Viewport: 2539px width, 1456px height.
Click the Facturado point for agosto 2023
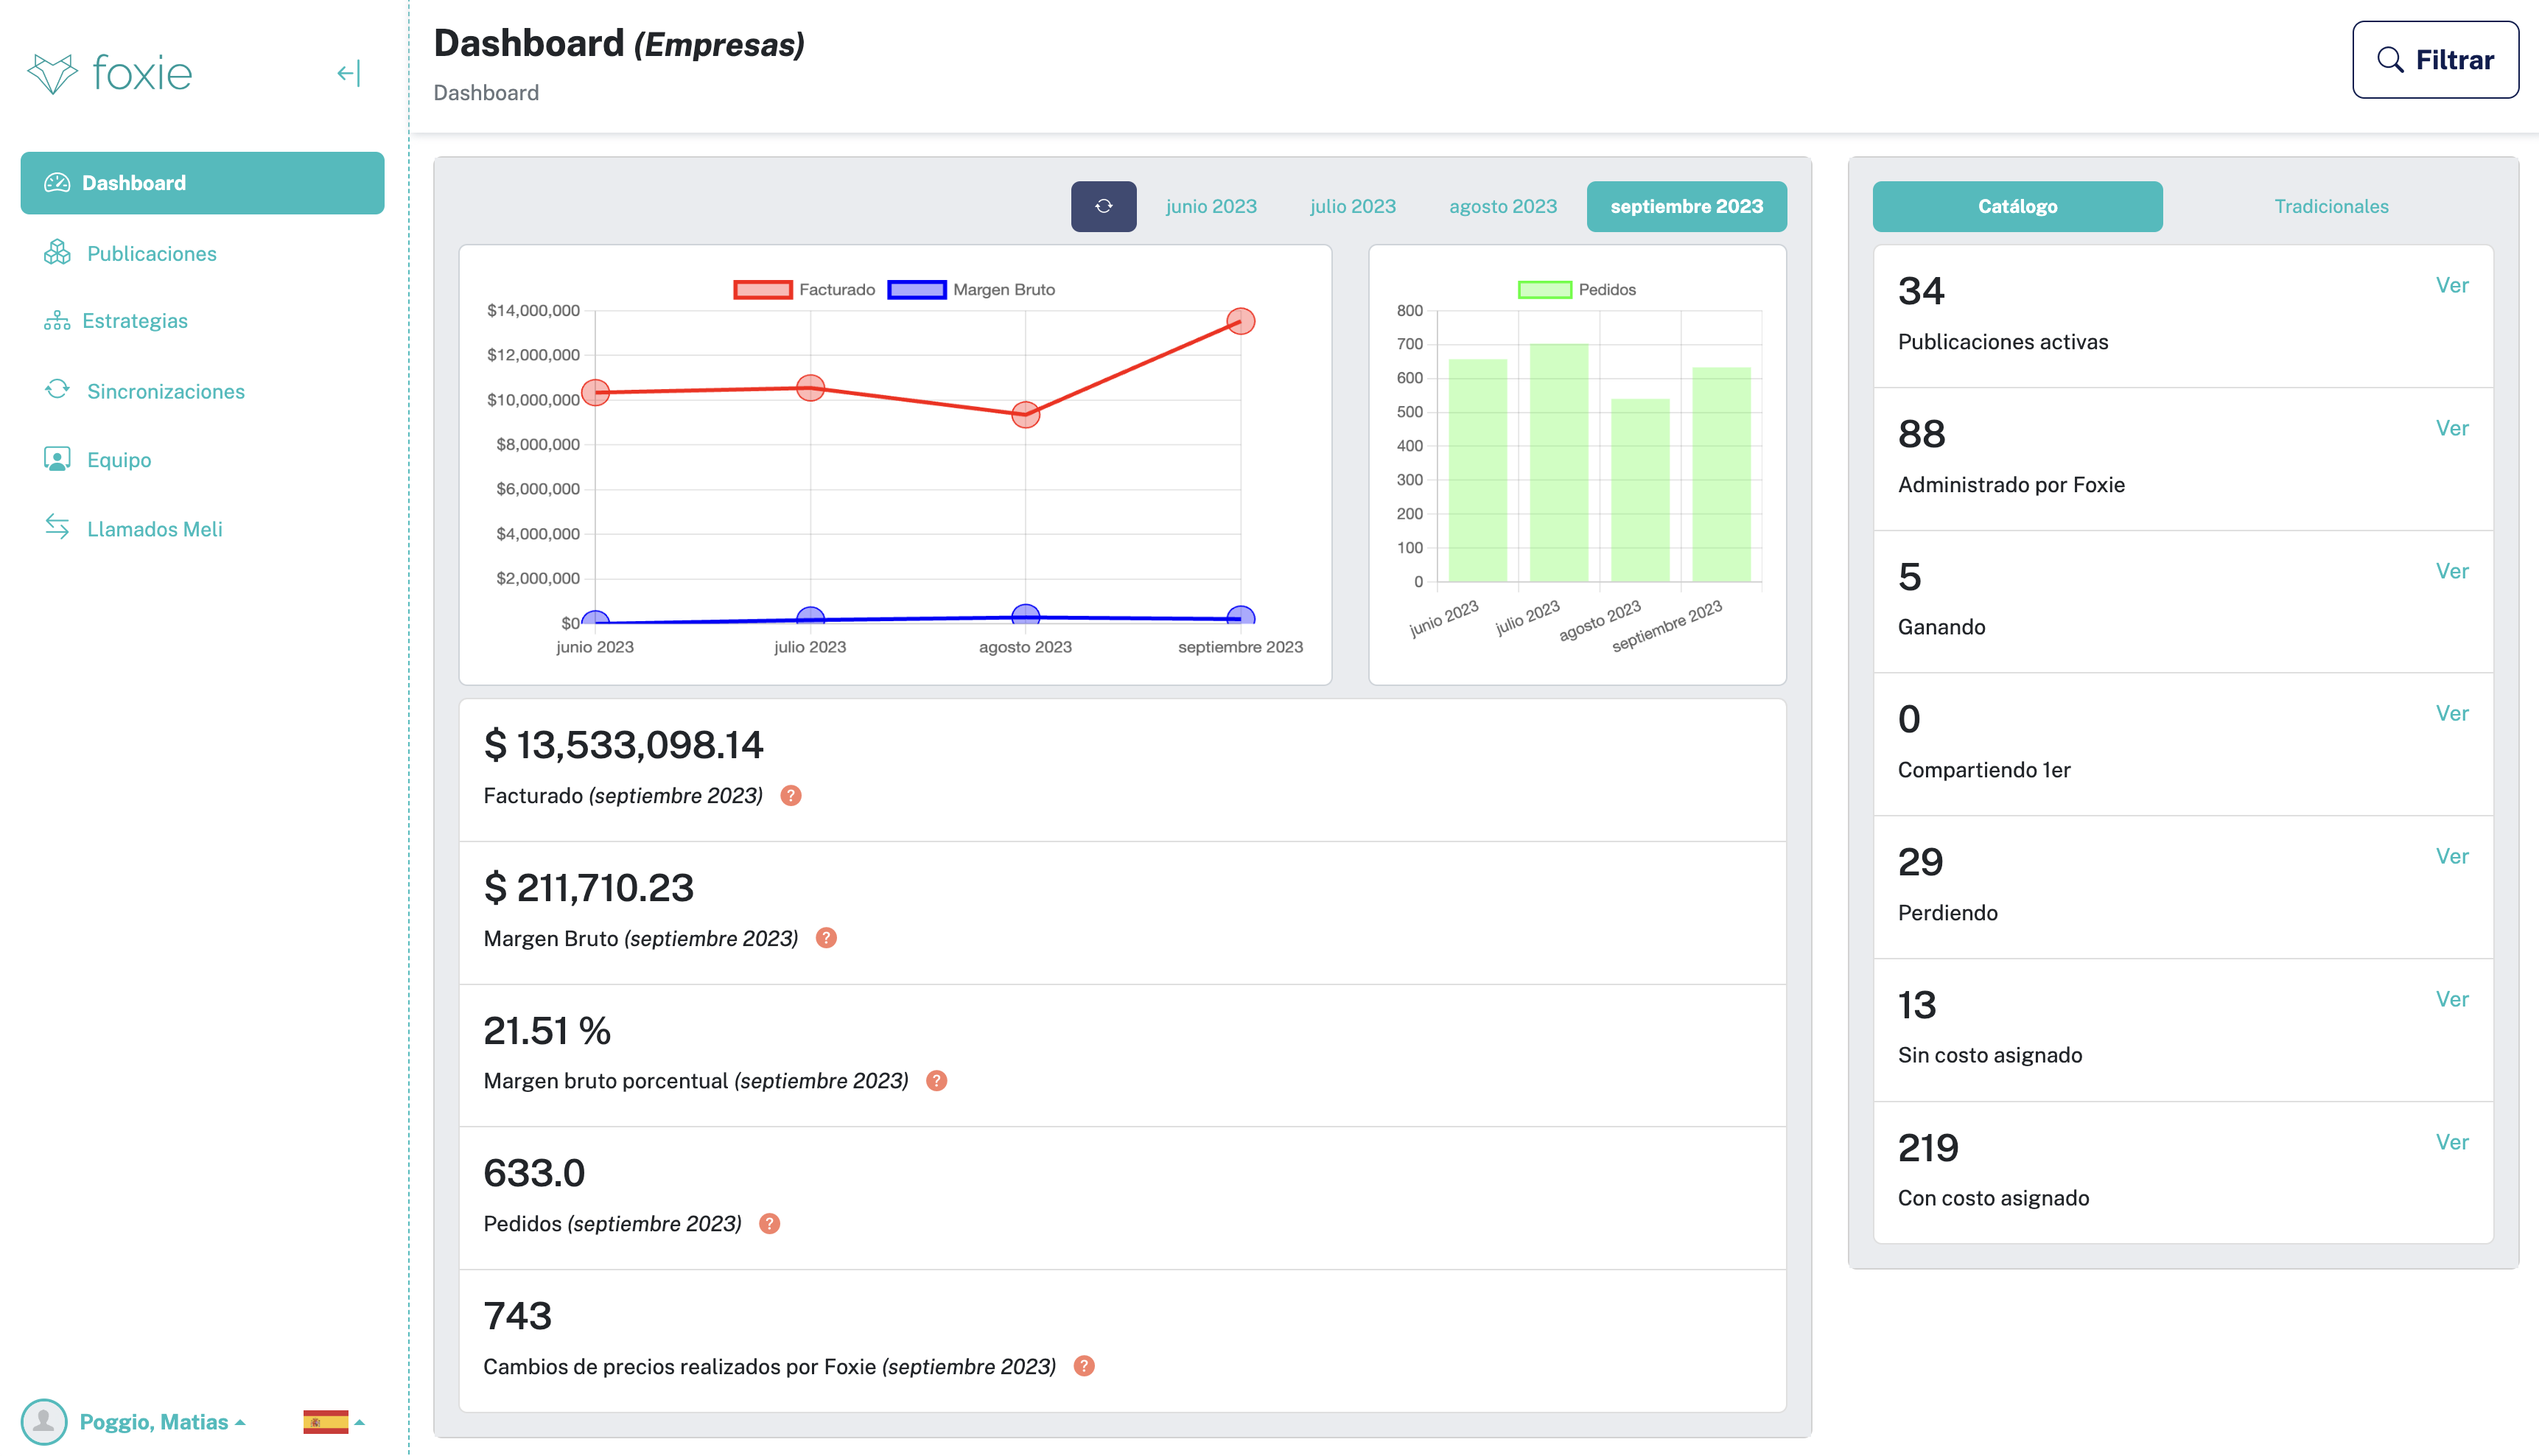click(x=1026, y=414)
